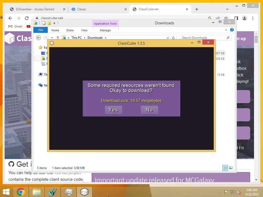Open Action Center flag tray icon

227,192
